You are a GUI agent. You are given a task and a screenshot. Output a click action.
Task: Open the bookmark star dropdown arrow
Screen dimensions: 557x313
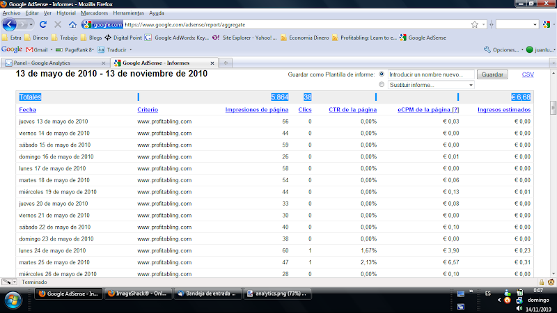click(x=483, y=24)
